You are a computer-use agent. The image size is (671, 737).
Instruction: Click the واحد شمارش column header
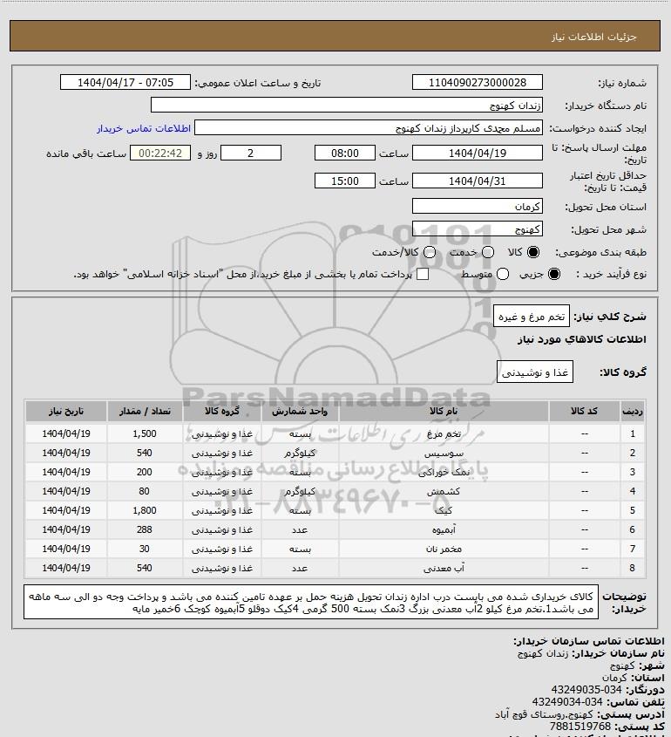click(x=300, y=411)
